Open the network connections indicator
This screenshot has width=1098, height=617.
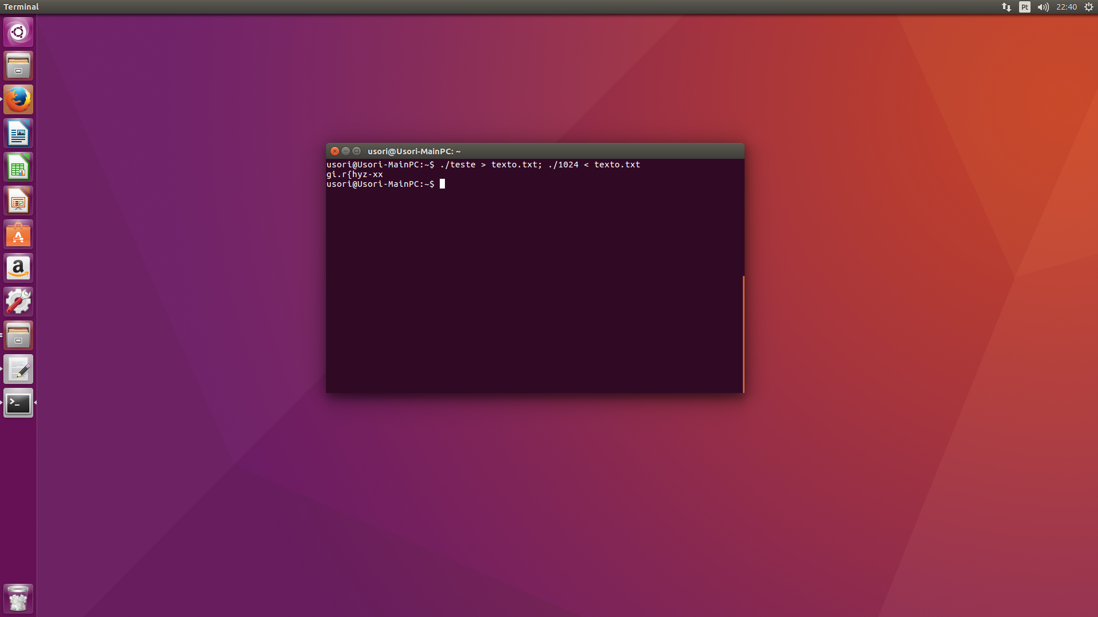point(1006,7)
